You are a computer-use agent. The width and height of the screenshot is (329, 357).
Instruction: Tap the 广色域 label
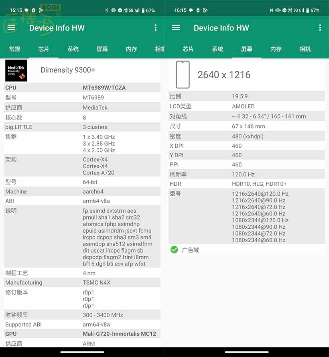pyautogui.click(x=191, y=250)
